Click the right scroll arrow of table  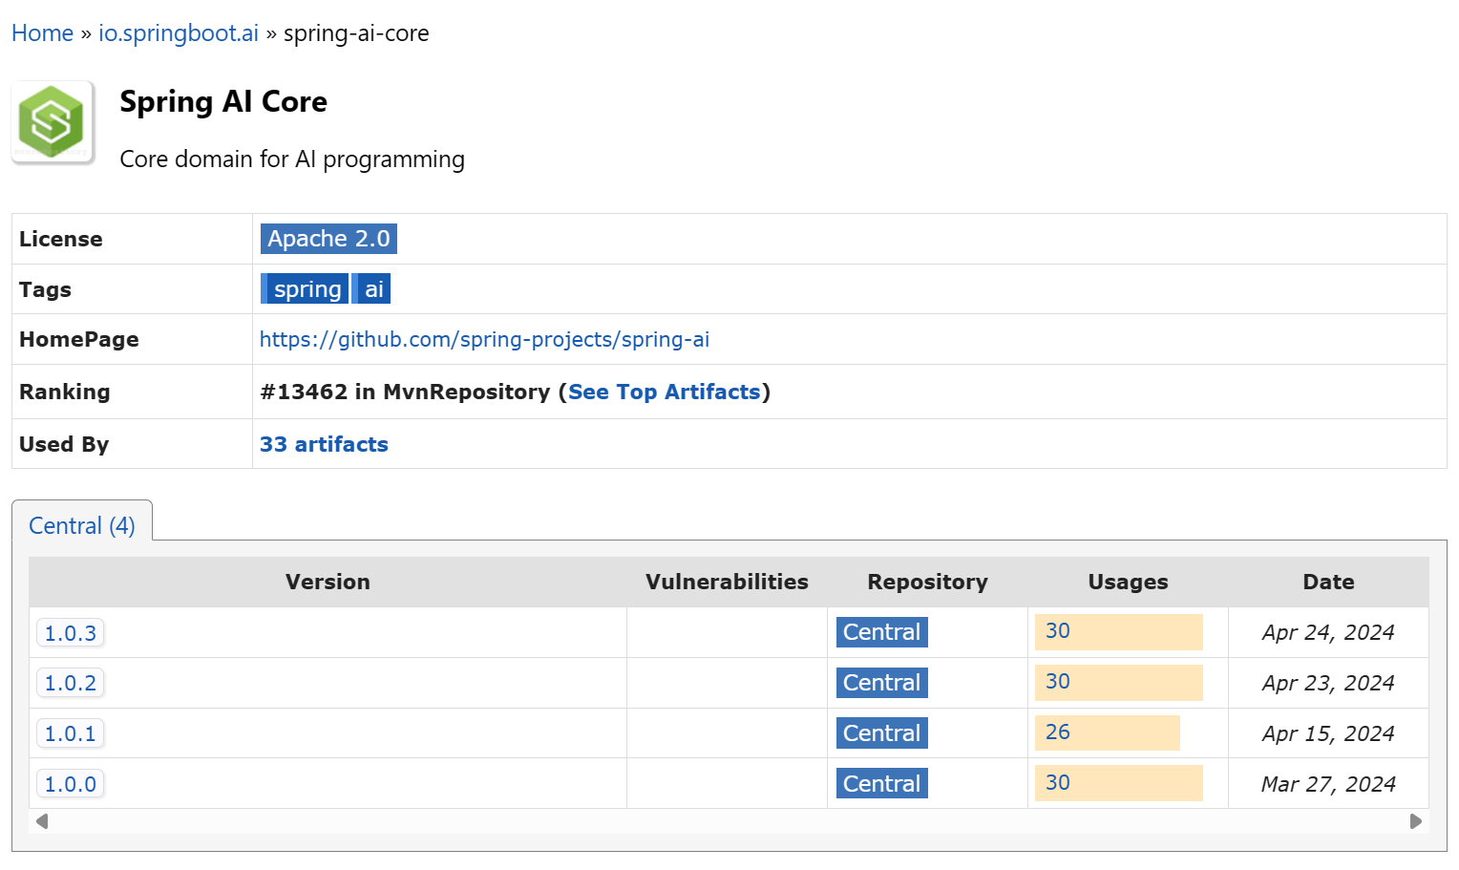pyautogui.click(x=1416, y=821)
